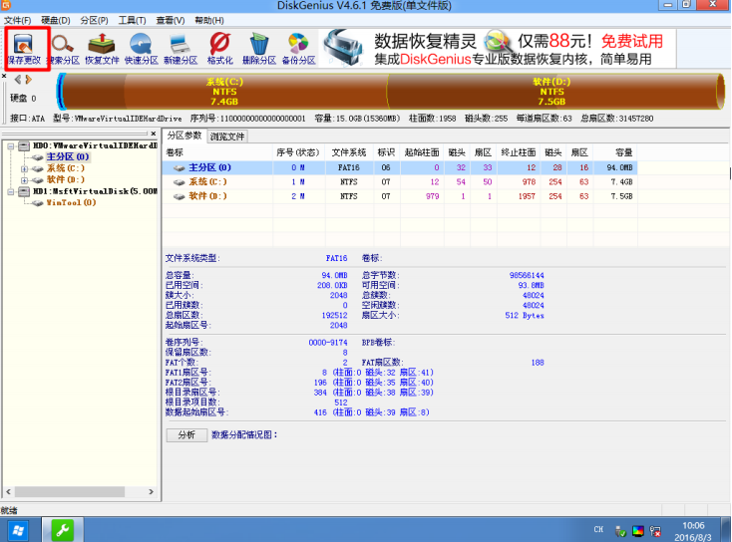Click the green wrench taskbar app
Image resolution: width=732 pixels, height=542 pixels.
tap(63, 530)
